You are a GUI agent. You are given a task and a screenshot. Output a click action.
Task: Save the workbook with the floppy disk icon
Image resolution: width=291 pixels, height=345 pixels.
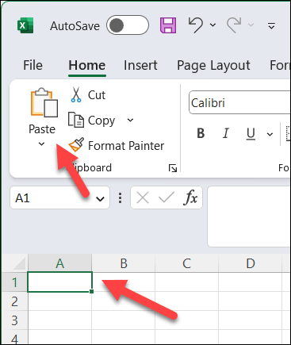(168, 25)
